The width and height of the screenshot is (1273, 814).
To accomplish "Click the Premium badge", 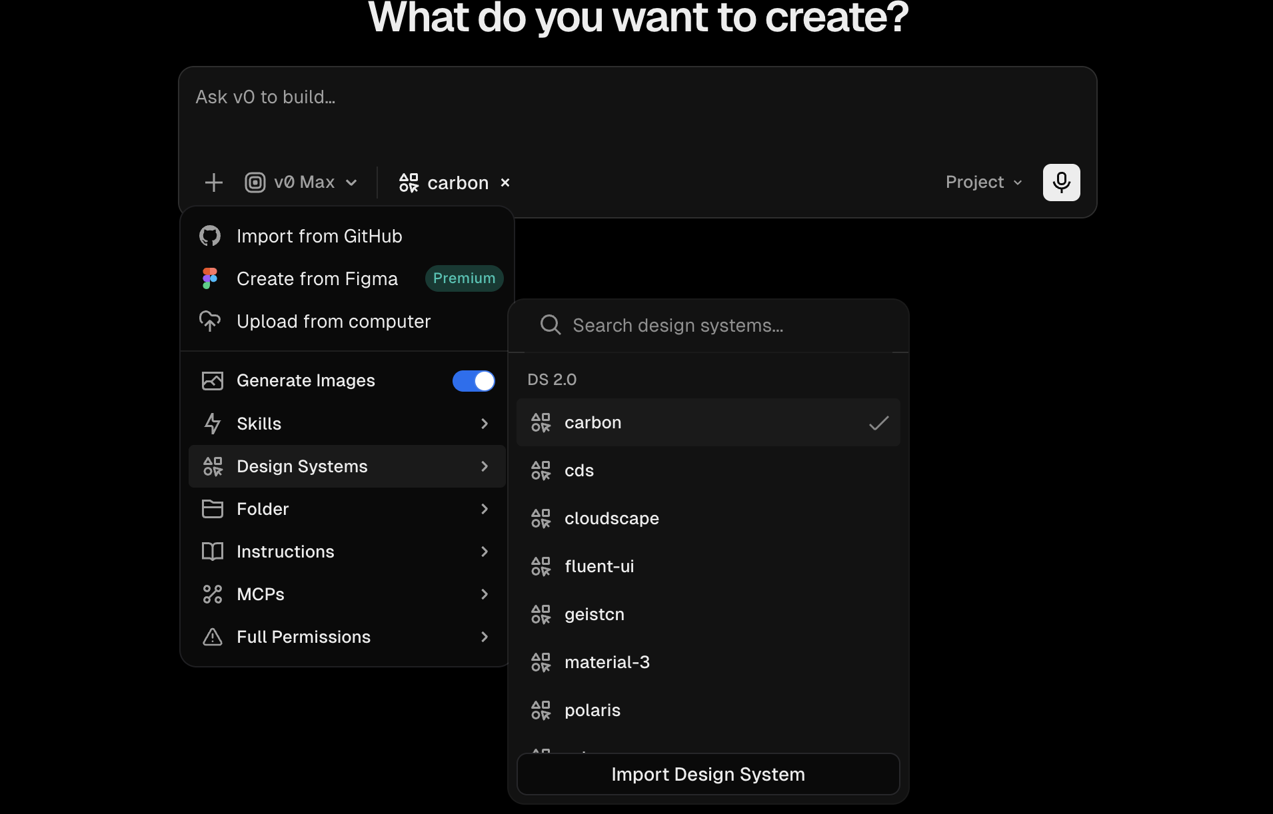I will pos(464,278).
